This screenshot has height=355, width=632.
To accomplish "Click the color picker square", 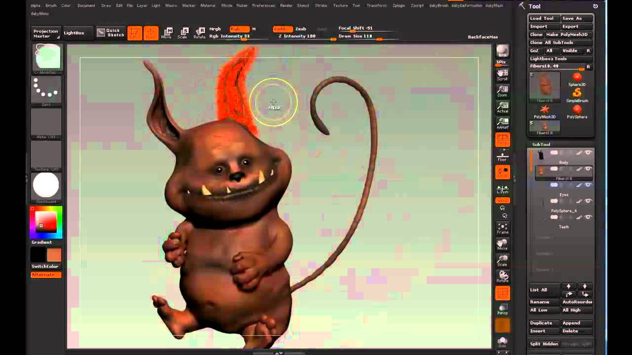I will point(46,222).
